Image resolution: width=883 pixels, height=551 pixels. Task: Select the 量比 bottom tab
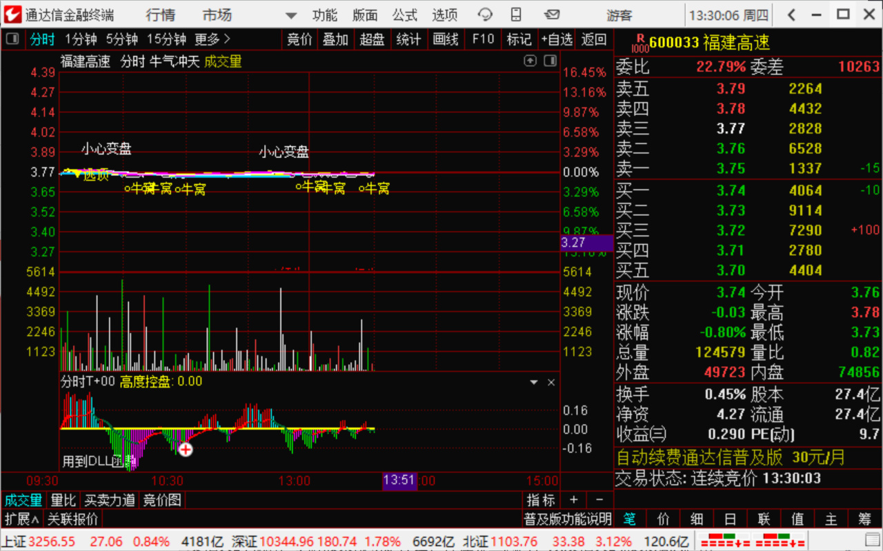click(63, 500)
